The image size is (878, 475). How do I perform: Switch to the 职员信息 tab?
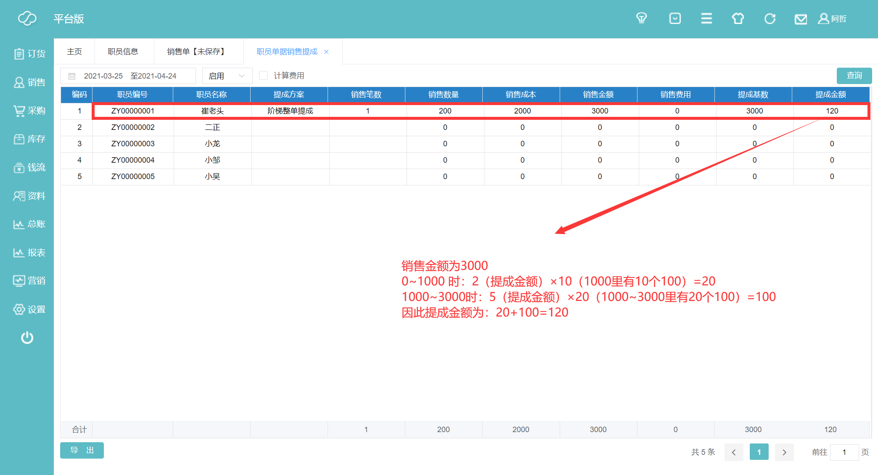point(123,52)
